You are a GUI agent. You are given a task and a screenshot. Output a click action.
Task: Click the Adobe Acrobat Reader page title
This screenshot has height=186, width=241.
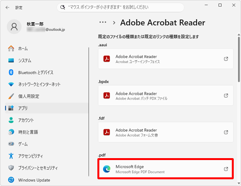[x=162, y=23]
